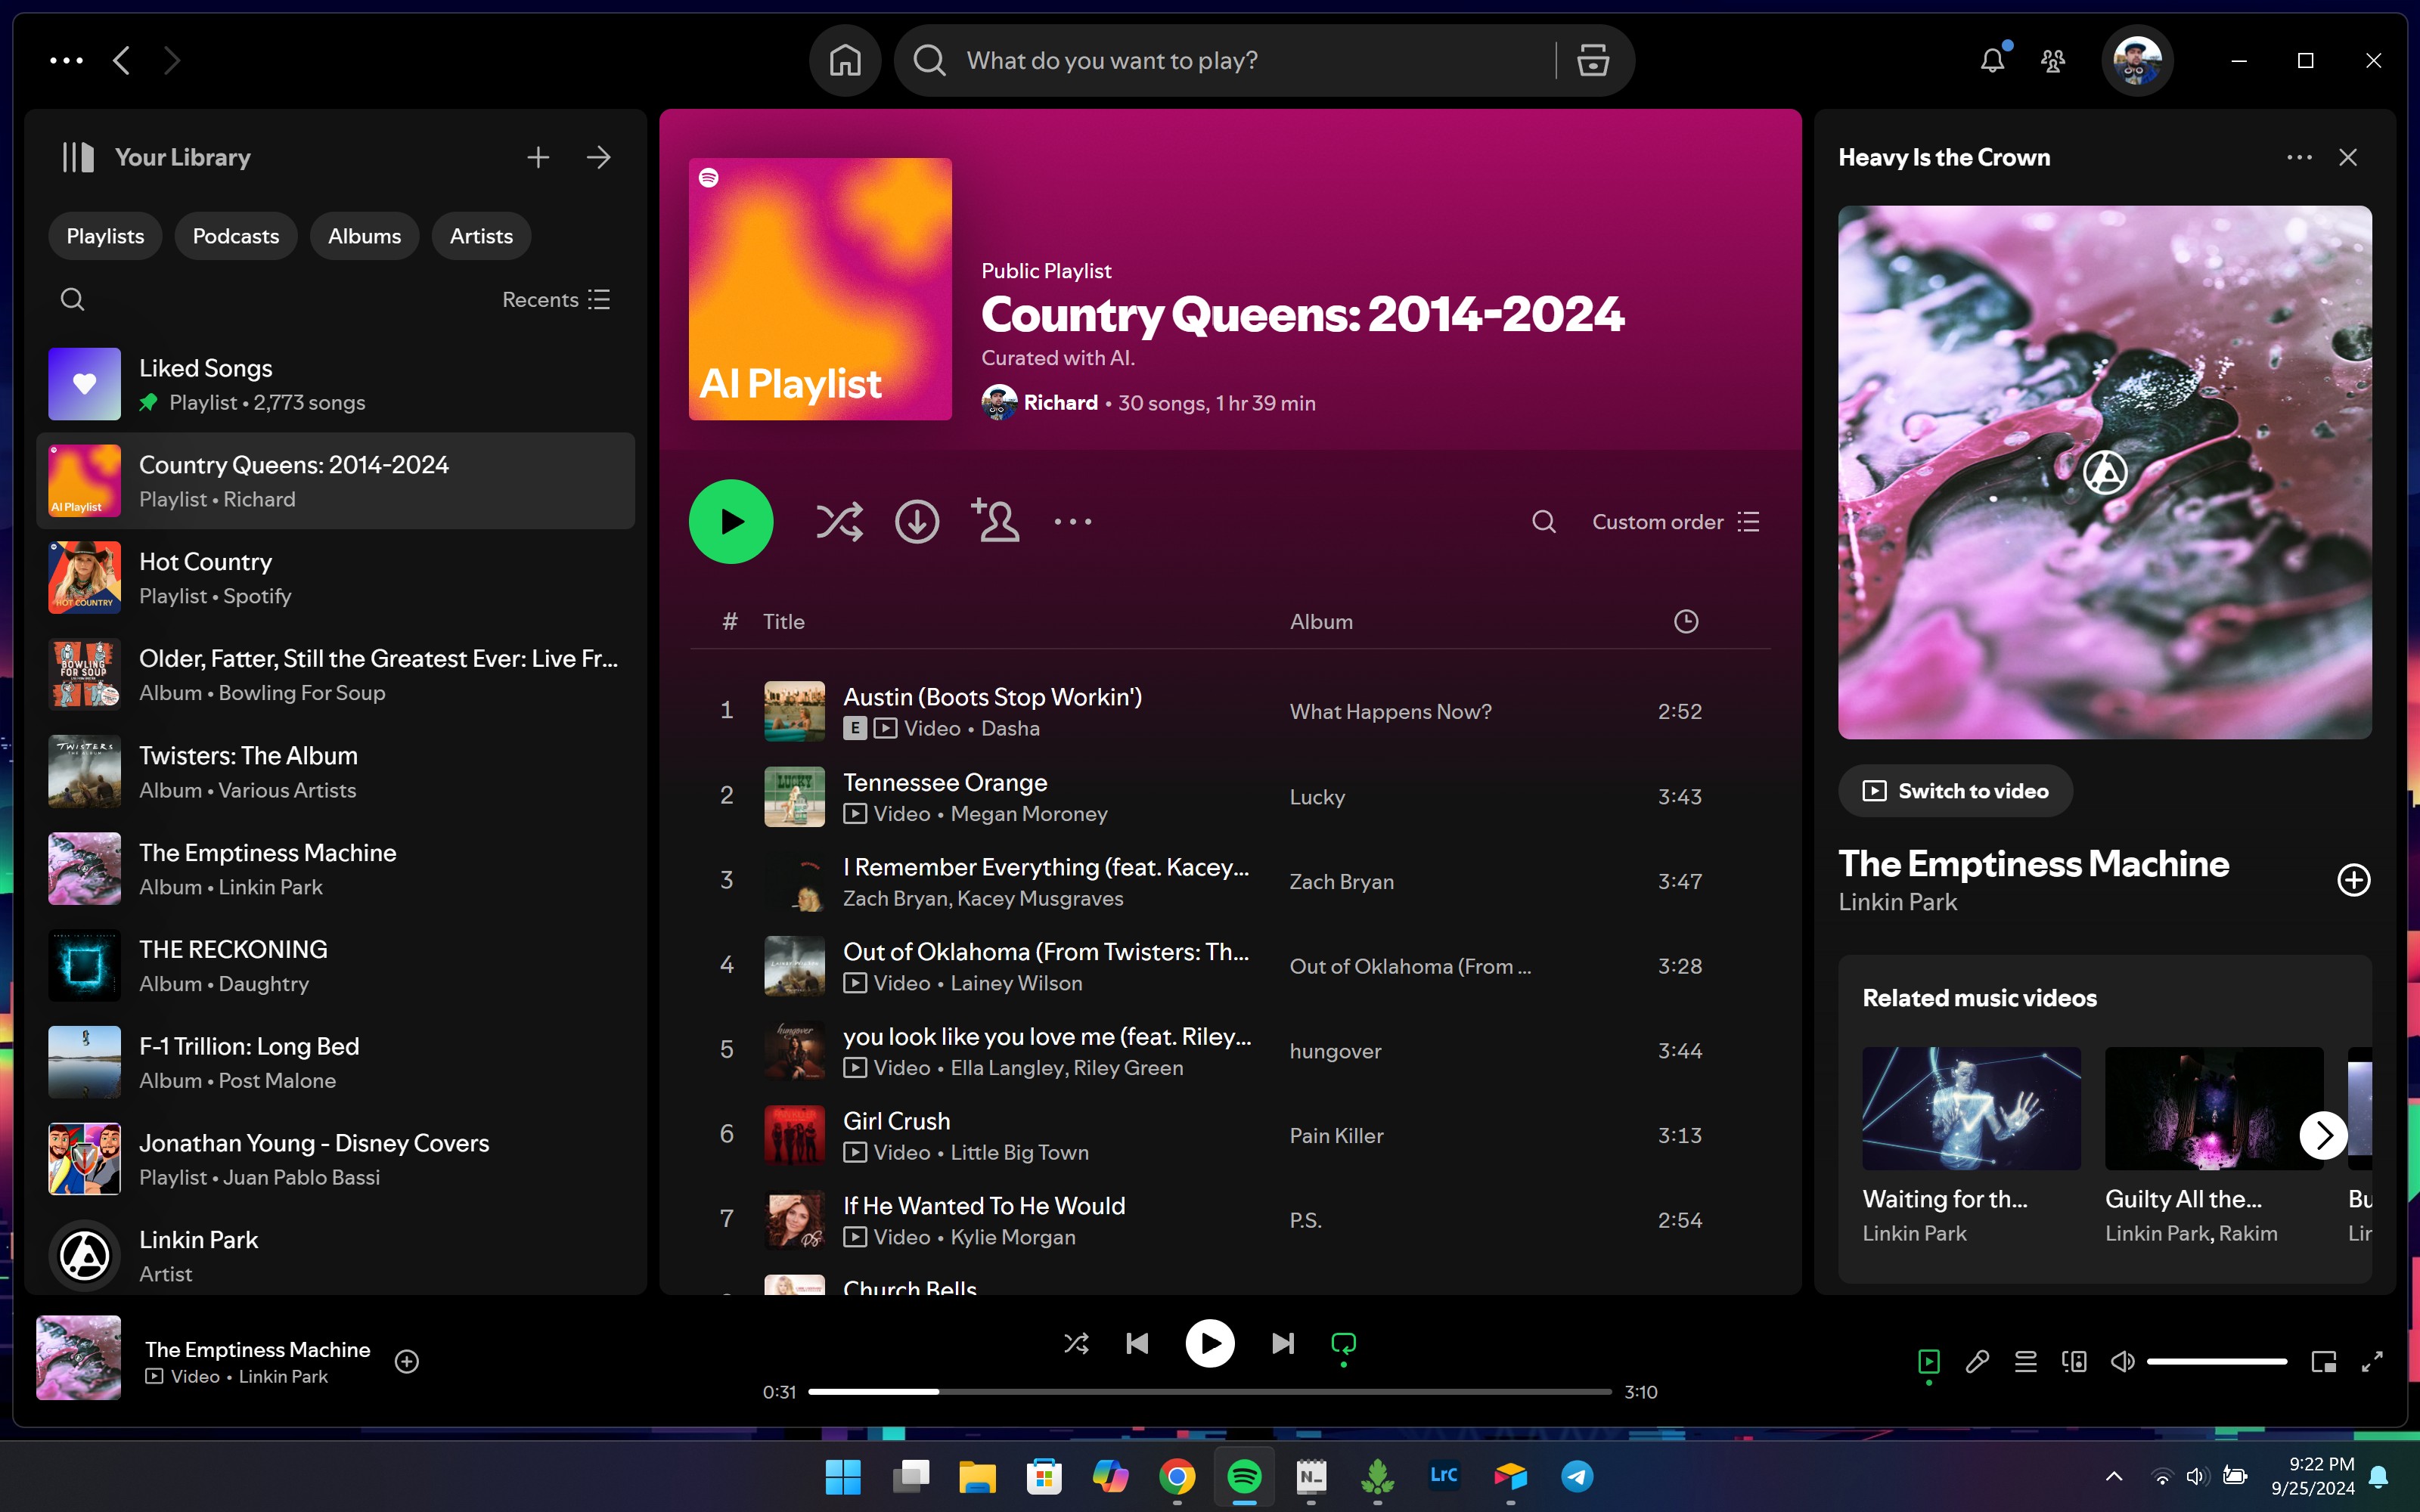This screenshot has height=1512, width=2420.
Task: Enter full screen mode
Action: (x=2372, y=1361)
